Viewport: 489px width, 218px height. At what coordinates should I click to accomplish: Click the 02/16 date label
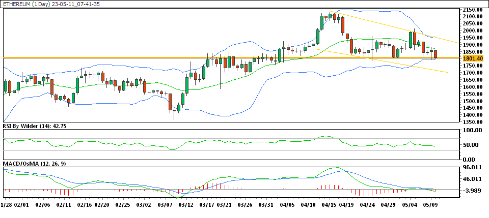point(84,205)
